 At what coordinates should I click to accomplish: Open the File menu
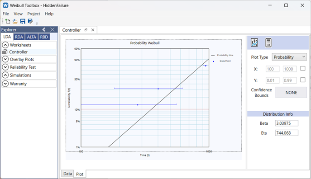pyautogui.click(x=6, y=14)
